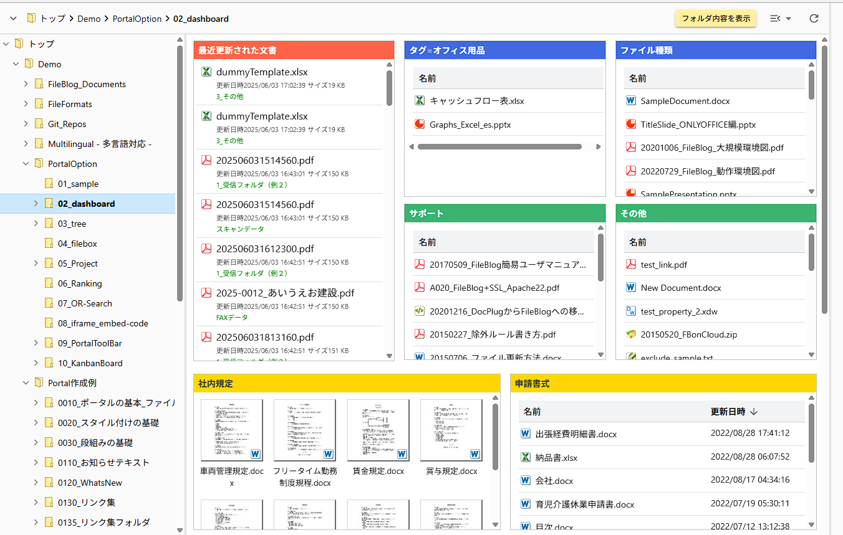Open the view options list dropdown
This screenshot has width=843, height=535.
[x=780, y=19]
